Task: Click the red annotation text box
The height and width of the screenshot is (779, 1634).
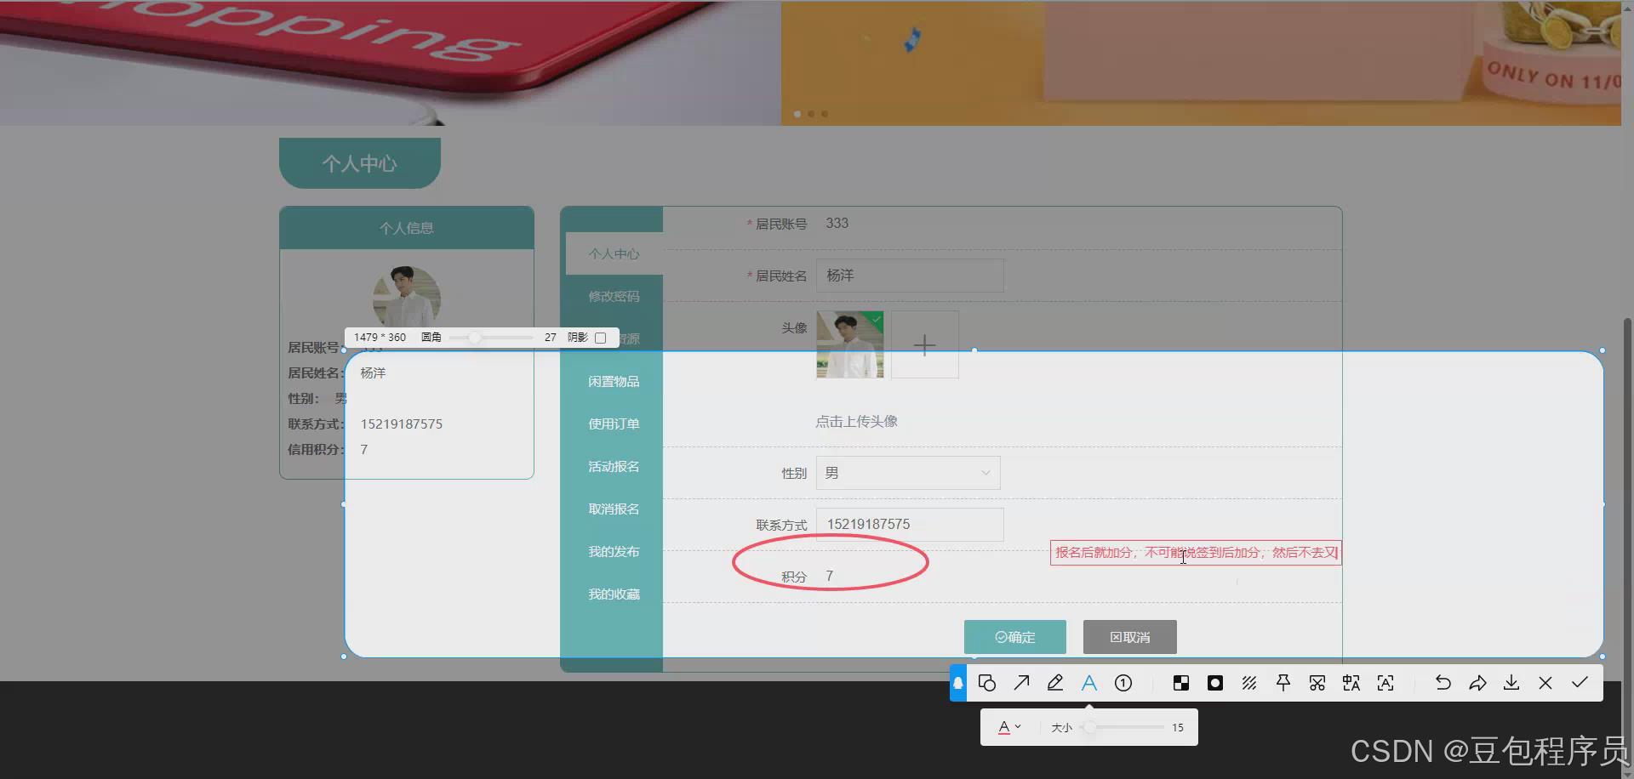Action: 1196,553
